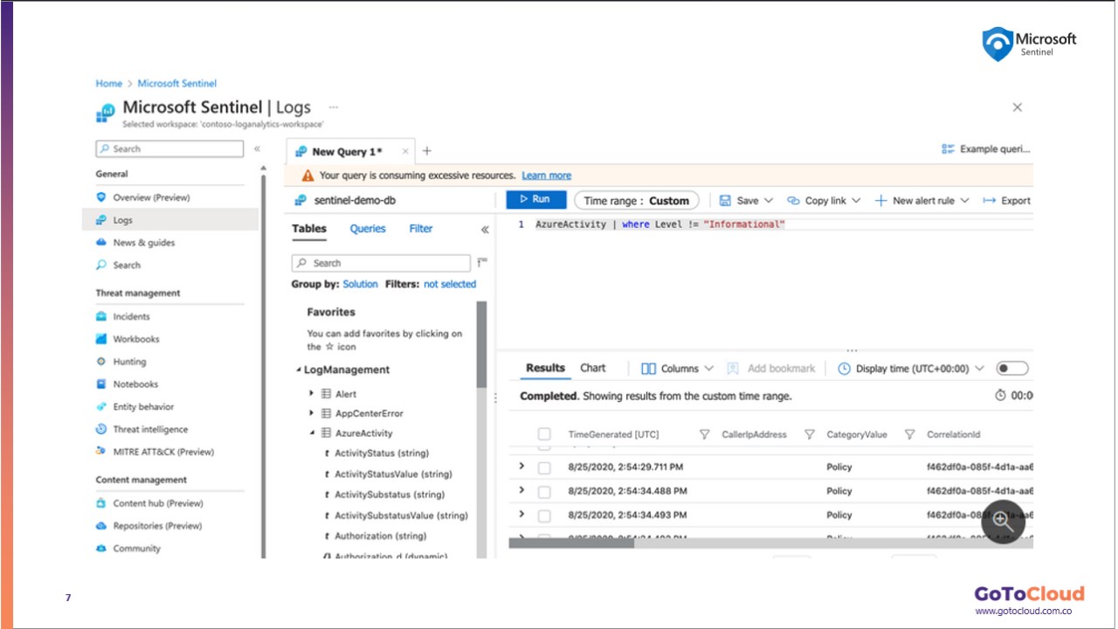Collapse the tables side pane chevrons
Screen dimensions: 1118x629
pos(485,230)
